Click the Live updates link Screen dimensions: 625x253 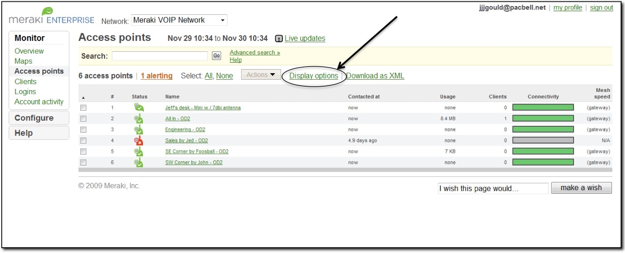coord(305,38)
